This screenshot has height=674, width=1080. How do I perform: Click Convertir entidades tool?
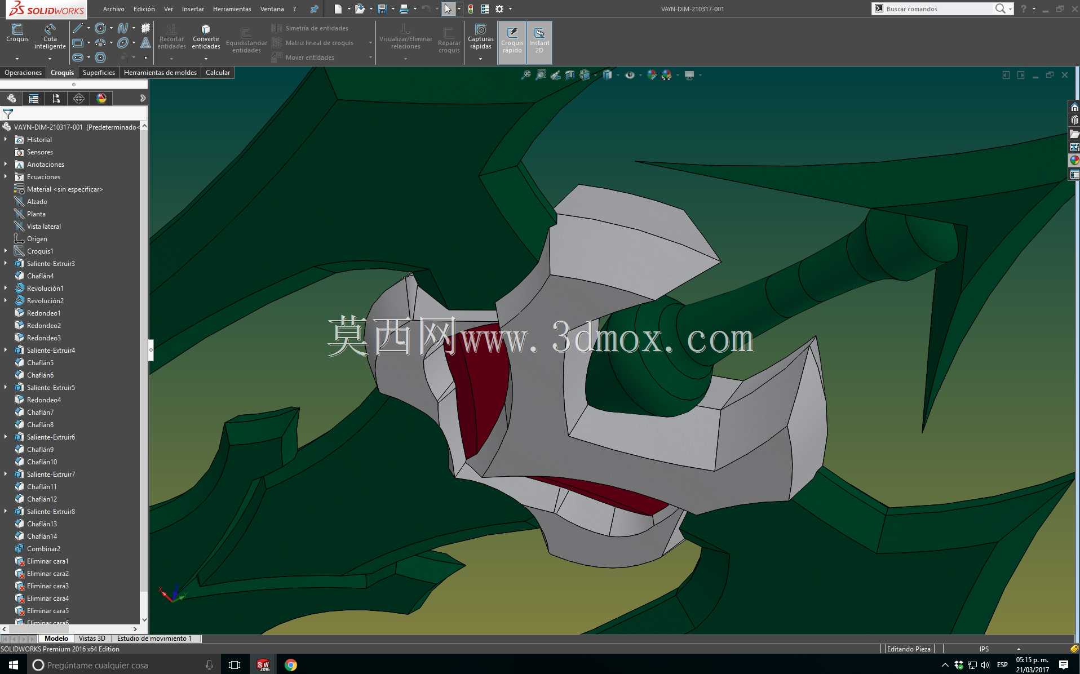[206, 37]
